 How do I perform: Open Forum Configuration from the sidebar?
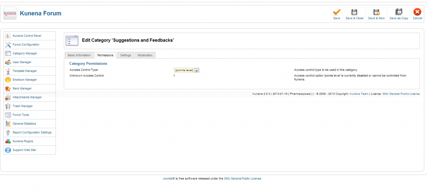click(x=26, y=45)
